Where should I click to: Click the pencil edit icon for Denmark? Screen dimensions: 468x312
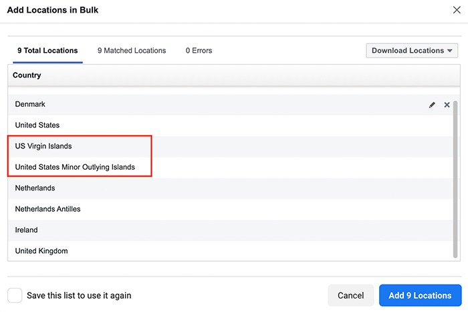[432, 105]
